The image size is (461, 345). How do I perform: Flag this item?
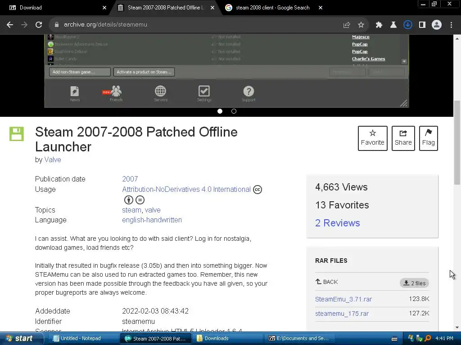pos(429,138)
